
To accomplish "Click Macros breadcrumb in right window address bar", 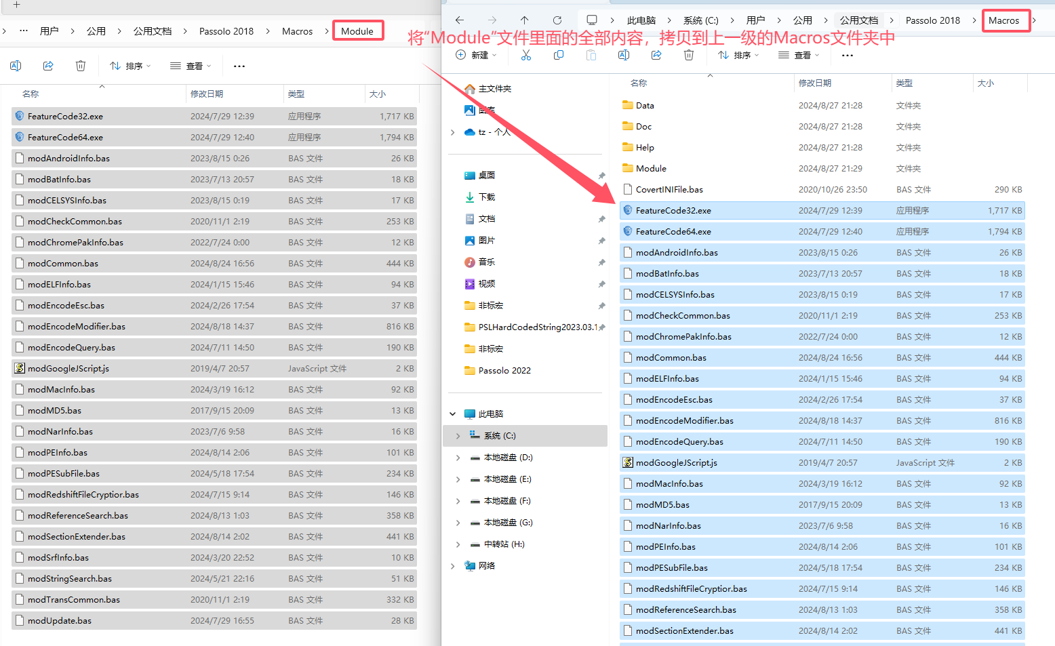I will point(1003,20).
